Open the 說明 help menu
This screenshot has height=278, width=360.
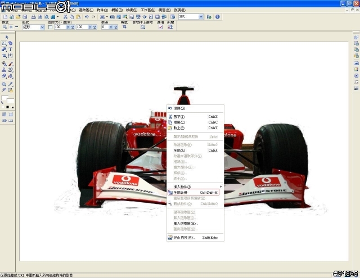coord(180,10)
